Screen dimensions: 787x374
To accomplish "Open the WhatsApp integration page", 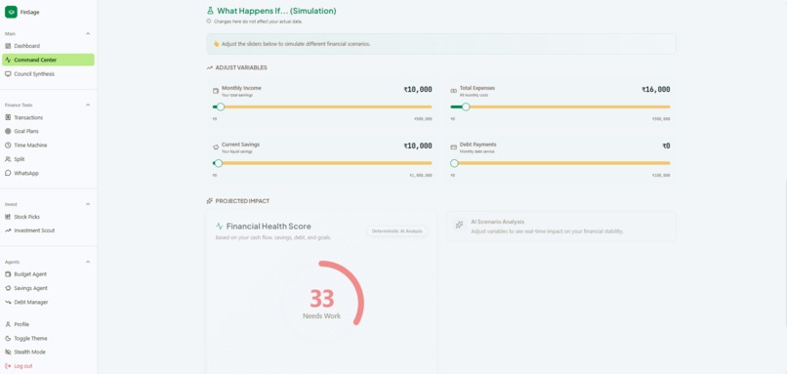I will click(x=48, y=173).
